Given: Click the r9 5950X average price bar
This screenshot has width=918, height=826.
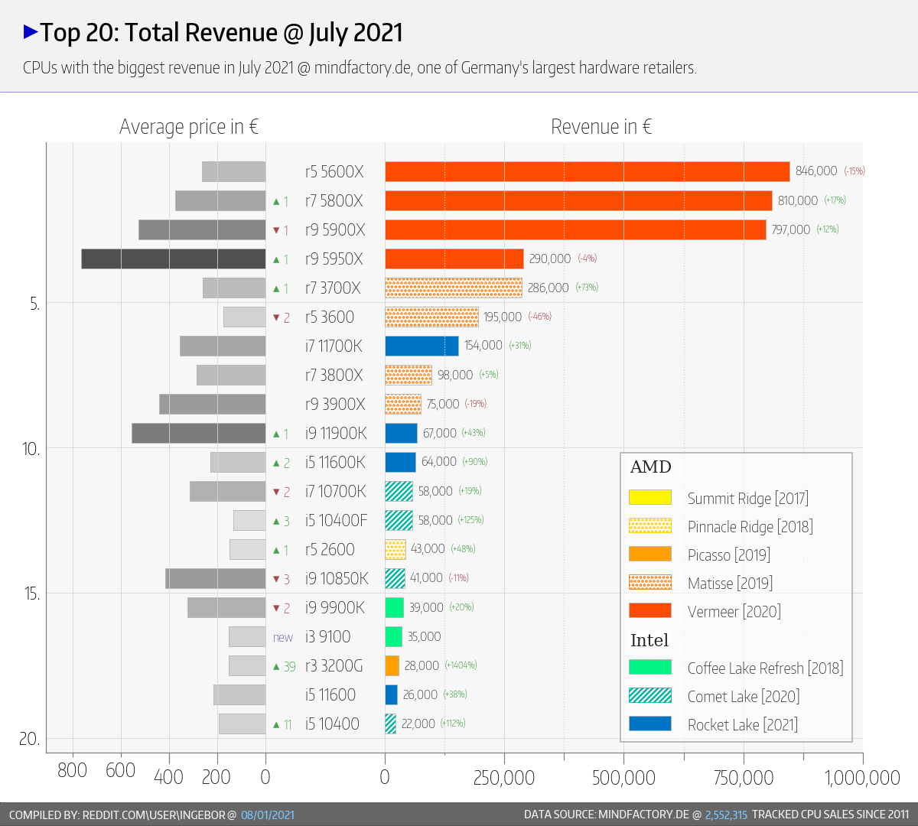Looking at the screenshot, I should click(173, 259).
